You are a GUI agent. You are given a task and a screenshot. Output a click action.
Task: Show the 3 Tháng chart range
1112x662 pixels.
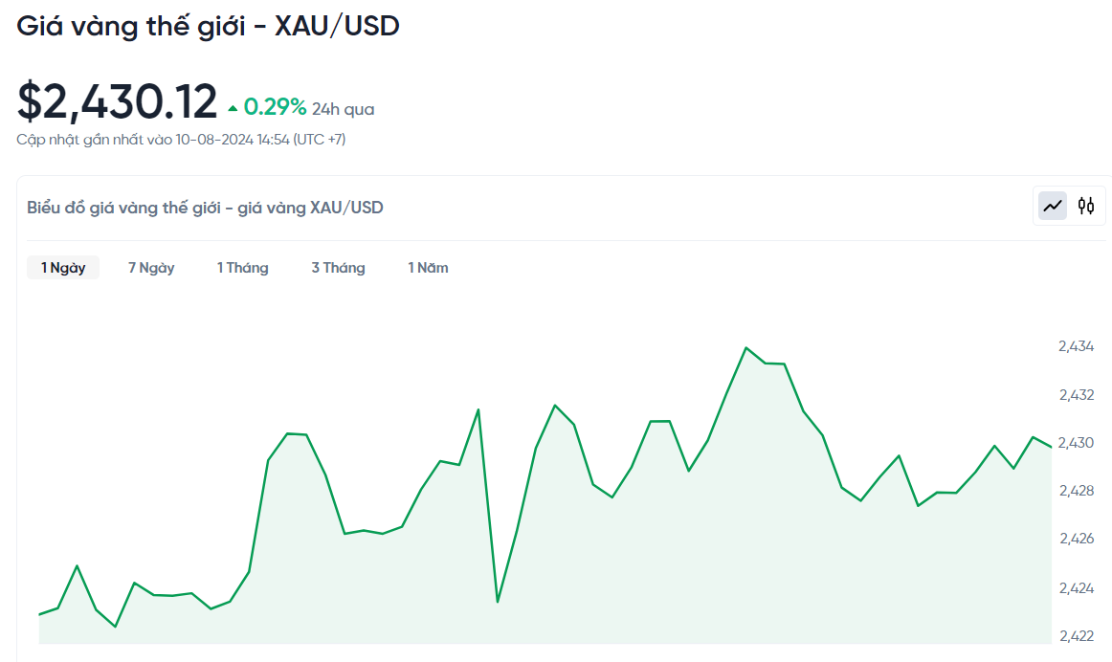[338, 268]
